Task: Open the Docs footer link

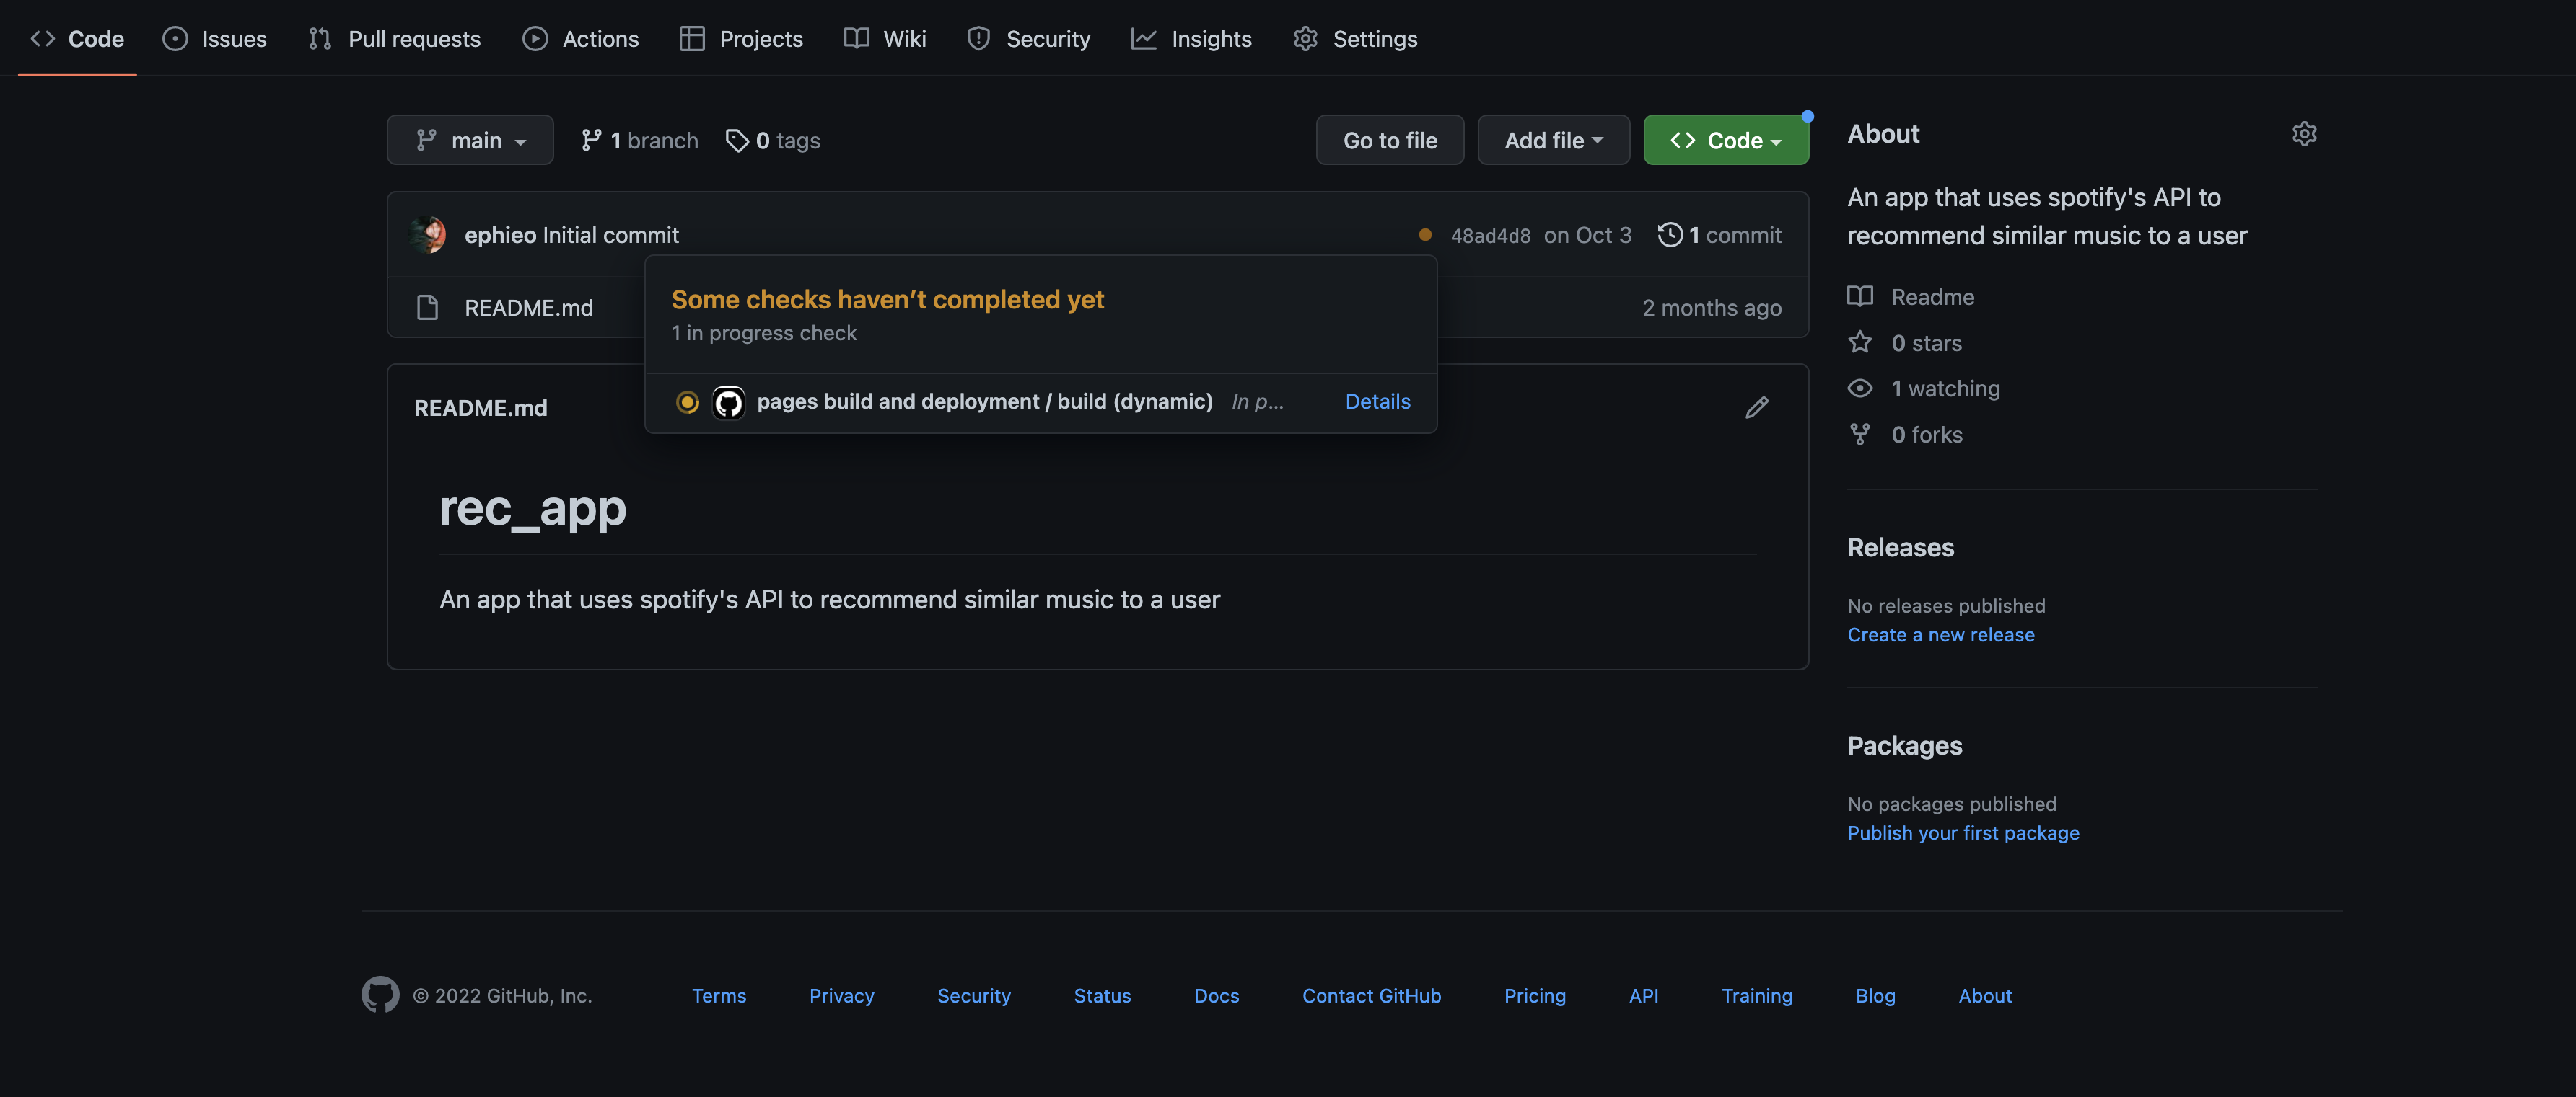Action: click(x=1216, y=996)
